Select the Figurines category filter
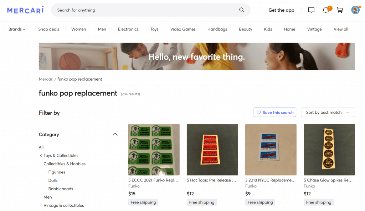Viewport: 365px width, 211px height. pos(57,172)
